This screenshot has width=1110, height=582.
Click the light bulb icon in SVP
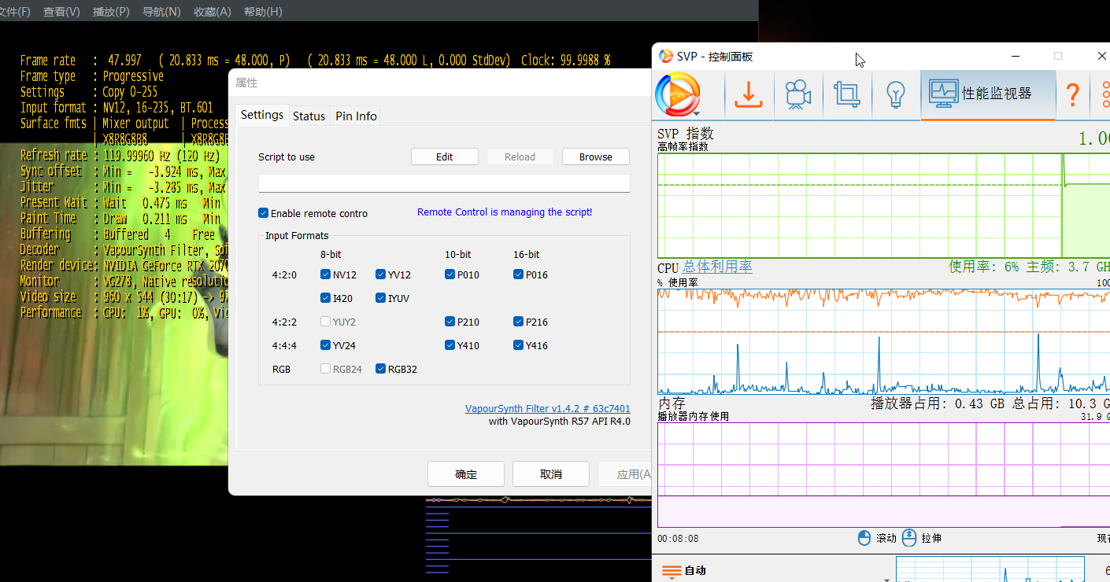coord(896,95)
